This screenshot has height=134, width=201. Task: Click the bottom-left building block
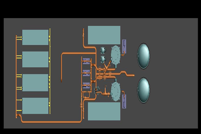(35, 106)
